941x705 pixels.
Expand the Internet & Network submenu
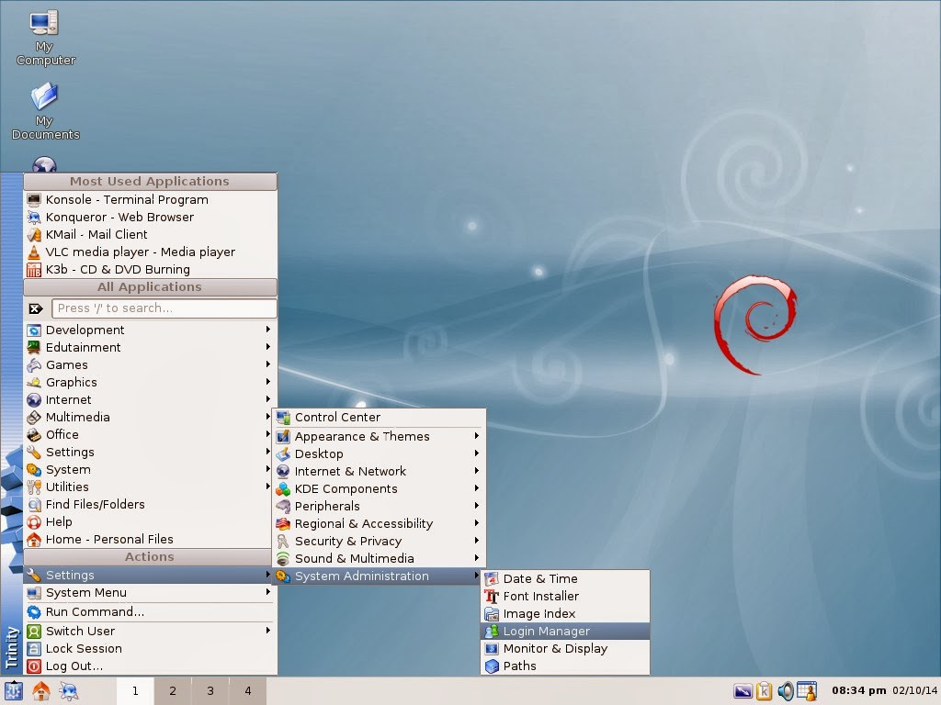[x=350, y=471]
